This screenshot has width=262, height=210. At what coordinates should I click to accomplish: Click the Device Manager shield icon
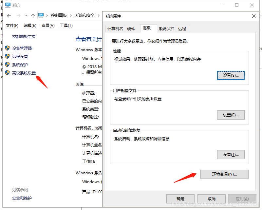[7, 48]
